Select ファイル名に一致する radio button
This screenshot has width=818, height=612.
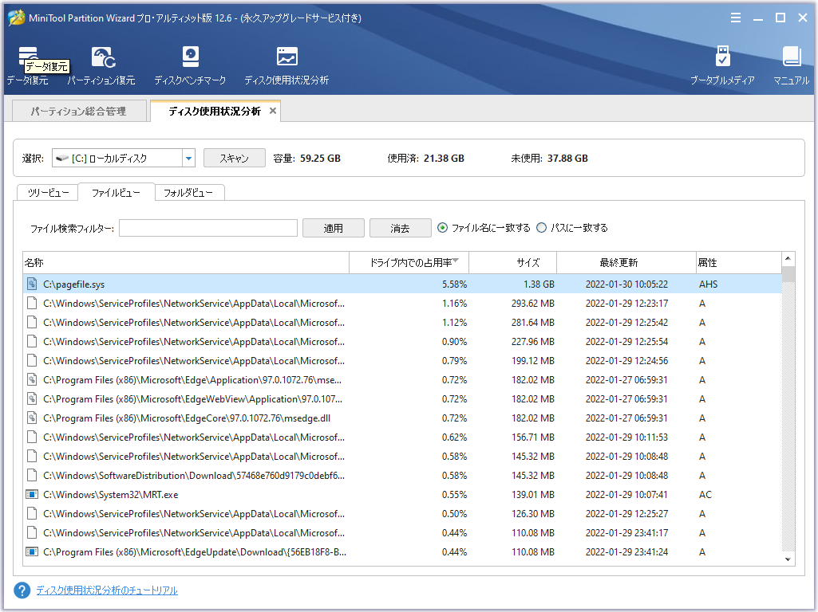[x=442, y=228]
